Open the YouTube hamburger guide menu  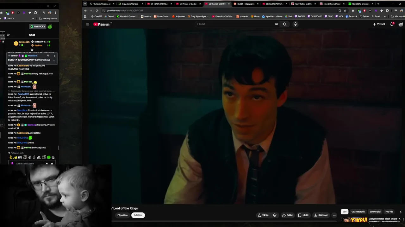(88, 24)
